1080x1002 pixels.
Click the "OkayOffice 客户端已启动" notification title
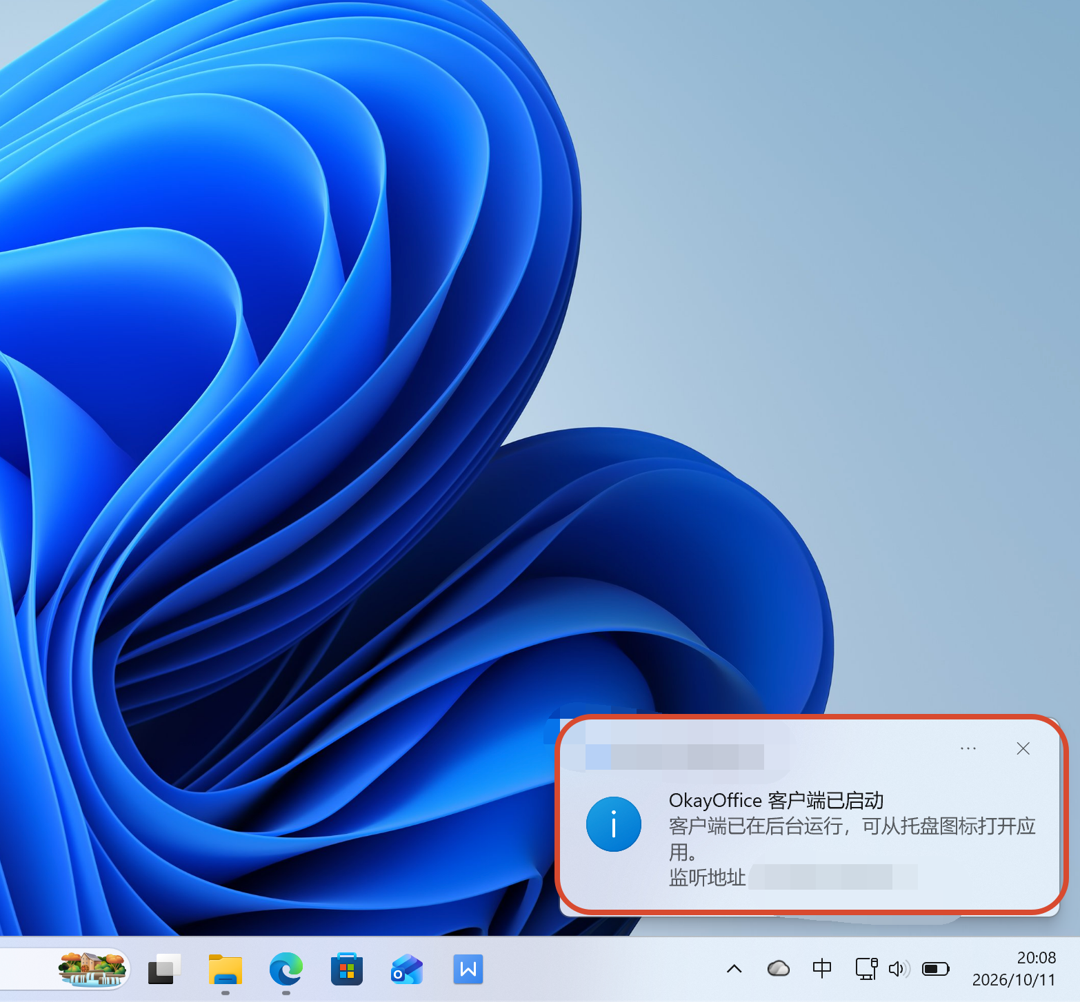pyautogui.click(x=776, y=800)
